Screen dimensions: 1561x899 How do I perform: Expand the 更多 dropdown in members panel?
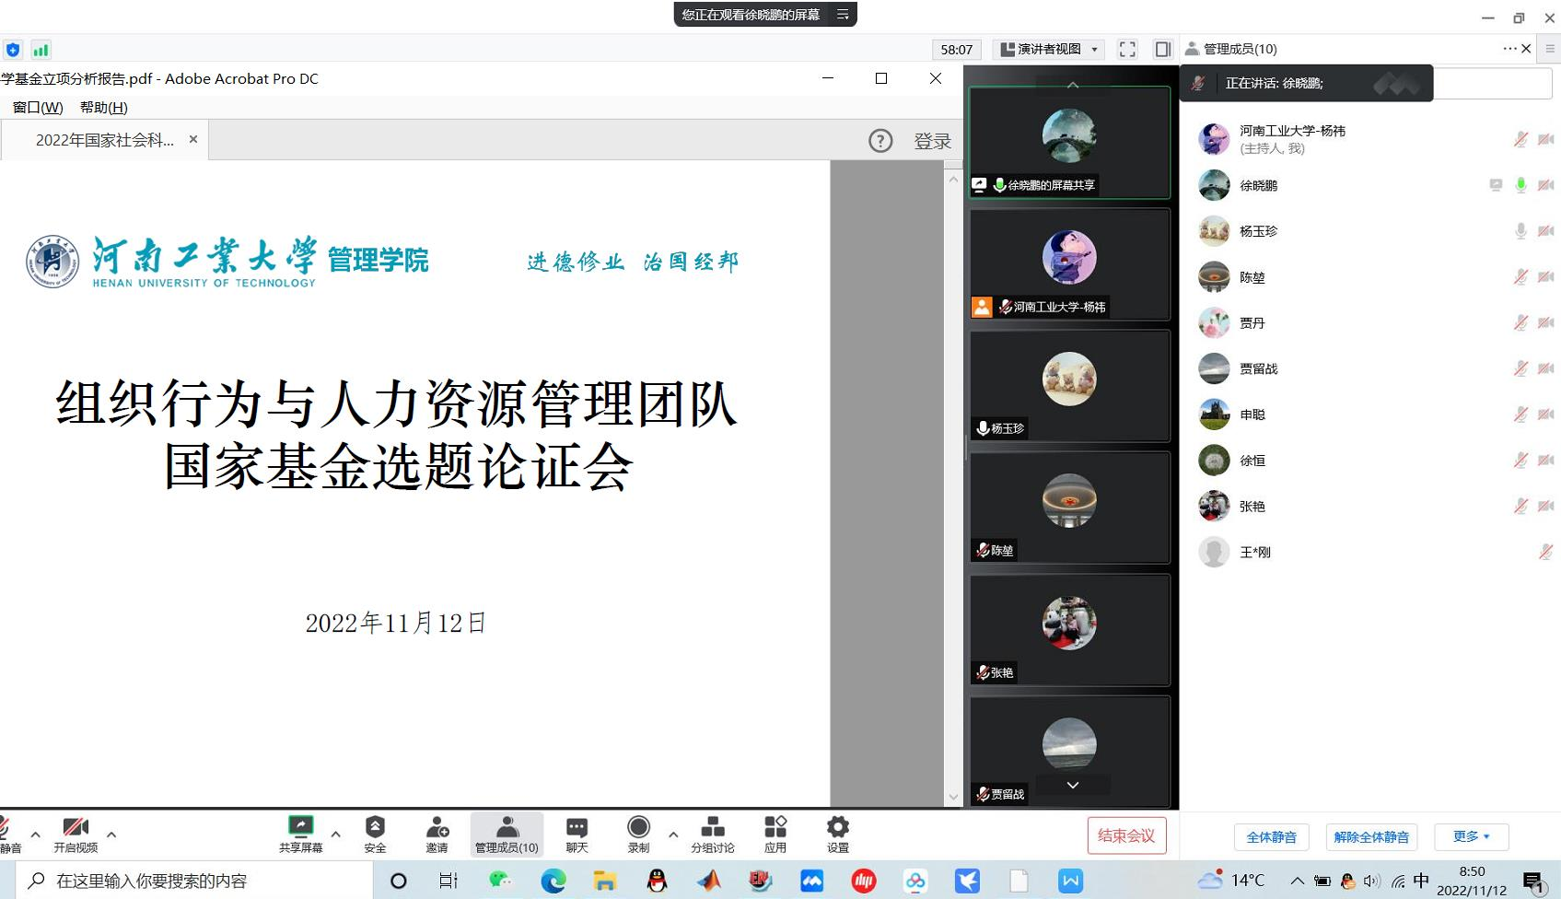[x=1471, y=836]
